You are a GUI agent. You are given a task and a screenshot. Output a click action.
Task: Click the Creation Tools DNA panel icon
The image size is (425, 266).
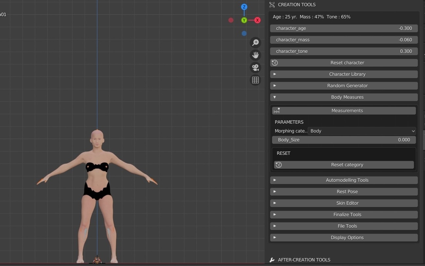tap(272, 5)
